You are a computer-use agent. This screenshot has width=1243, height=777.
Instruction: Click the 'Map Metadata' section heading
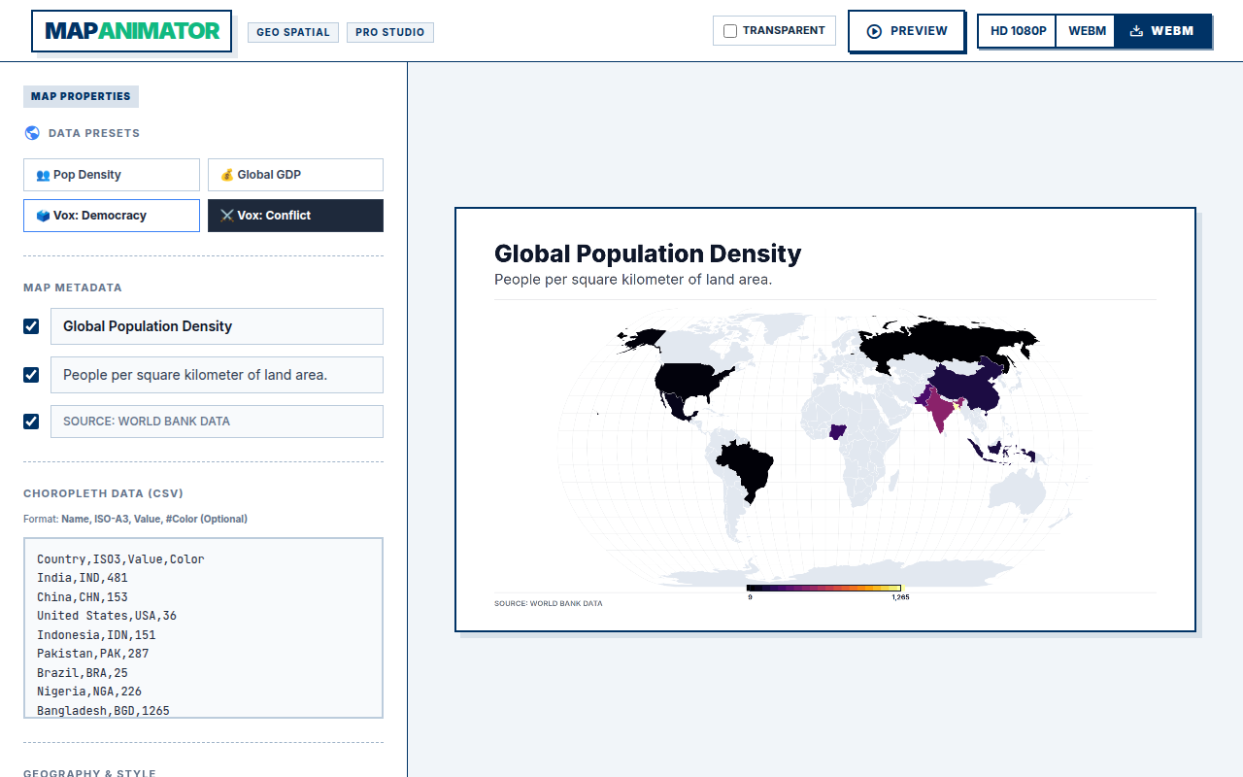tap(73, 287)
